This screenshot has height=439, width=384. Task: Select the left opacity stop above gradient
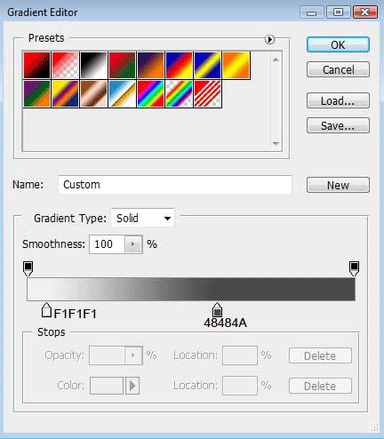coord(28,268)
